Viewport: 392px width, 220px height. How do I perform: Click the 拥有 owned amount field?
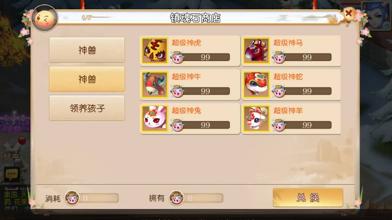202,198
